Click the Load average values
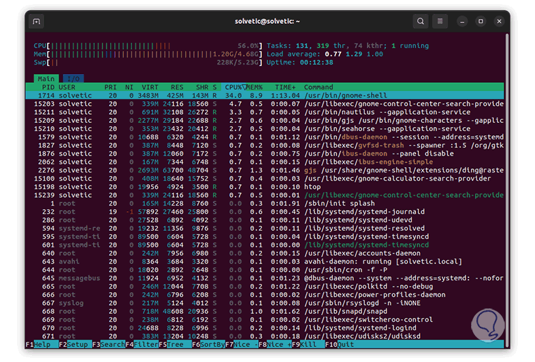The width and height of the screenshot is (535, 362). 354,54
